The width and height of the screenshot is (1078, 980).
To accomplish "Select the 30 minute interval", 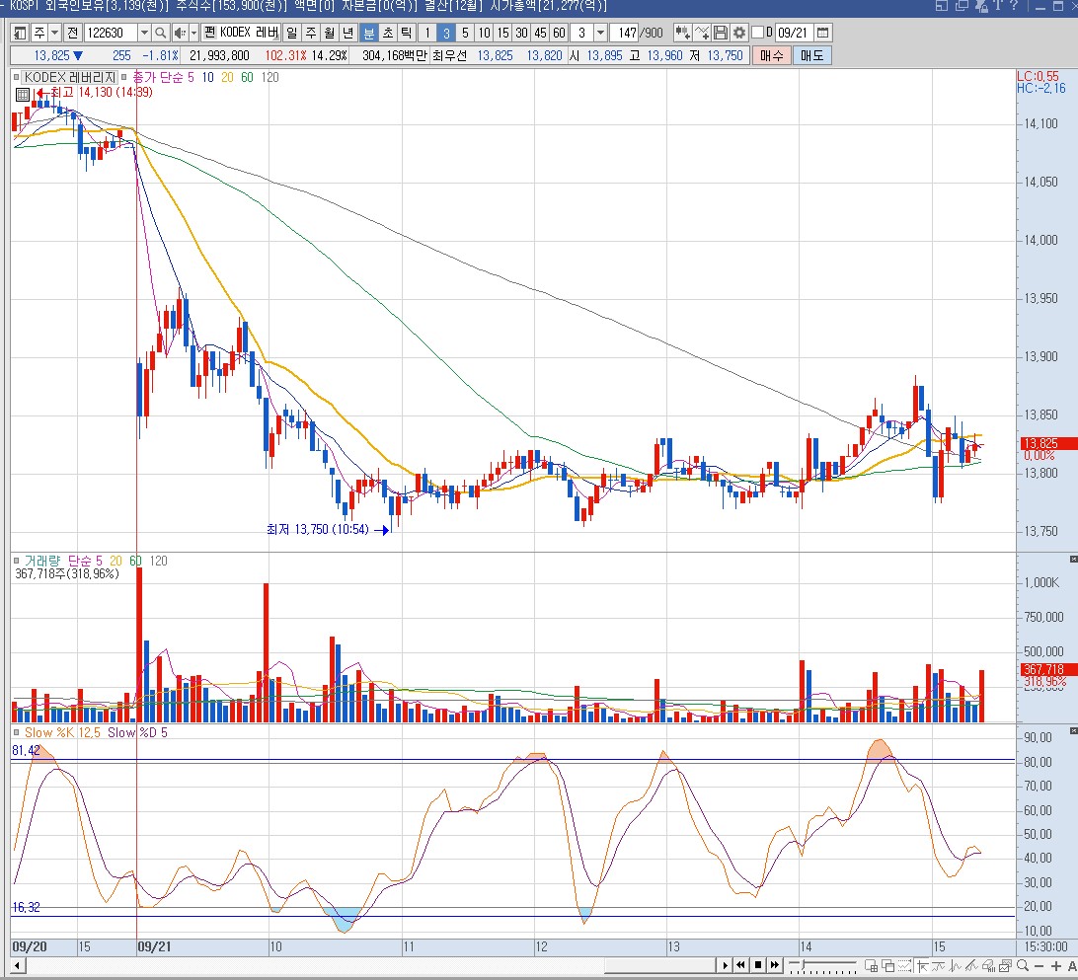I will tap(522, 33).
